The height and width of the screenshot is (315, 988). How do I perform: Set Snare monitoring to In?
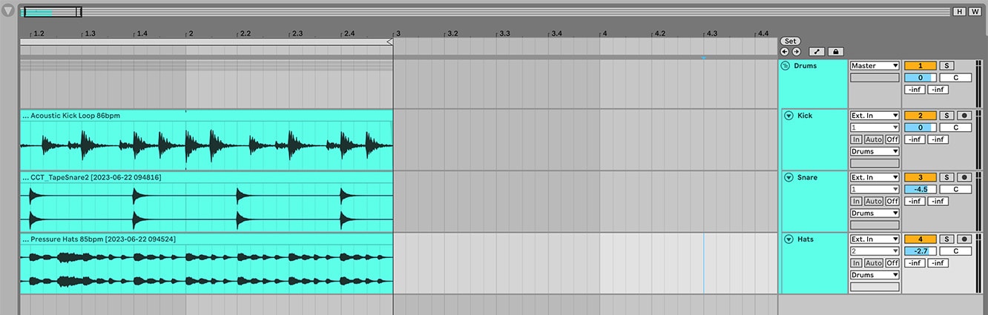(x=856, y=201)
